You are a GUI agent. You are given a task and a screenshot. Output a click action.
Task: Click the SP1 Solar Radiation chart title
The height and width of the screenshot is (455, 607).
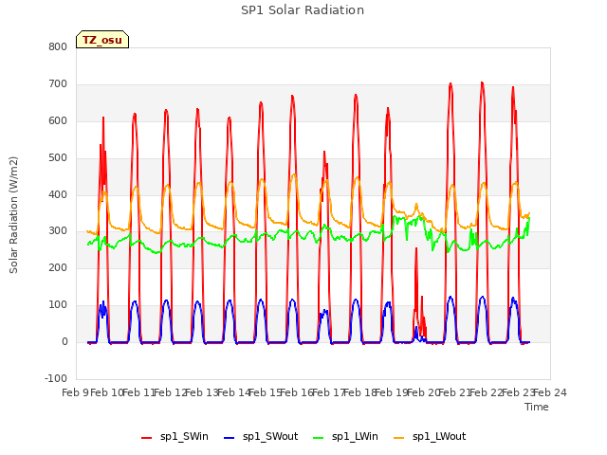(303, 10)
